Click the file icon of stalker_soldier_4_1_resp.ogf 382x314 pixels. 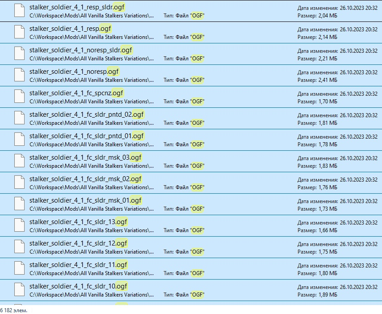[19, 32]
